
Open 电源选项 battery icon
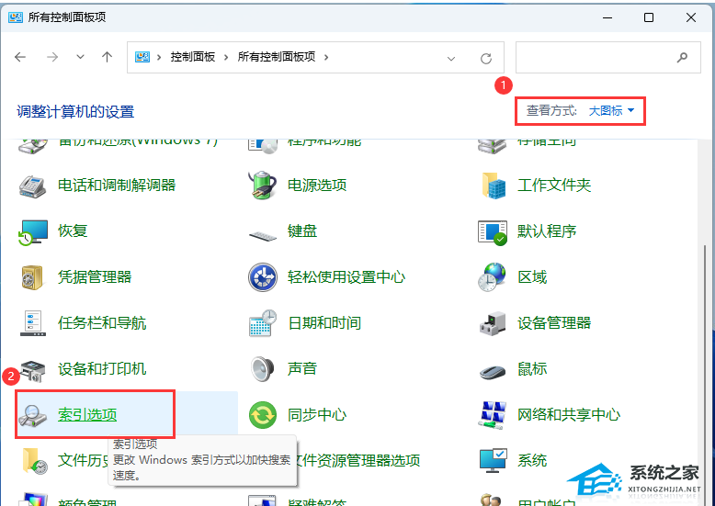point(263,185)
